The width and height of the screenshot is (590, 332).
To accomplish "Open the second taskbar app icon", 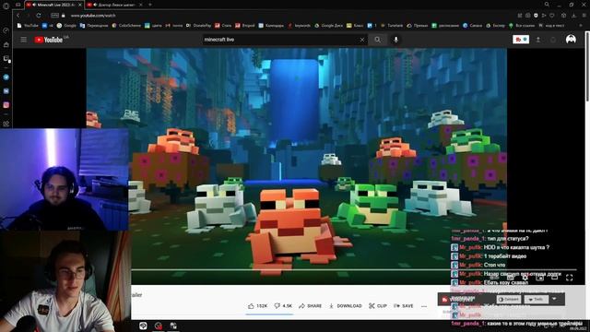I will click(159, 326).
